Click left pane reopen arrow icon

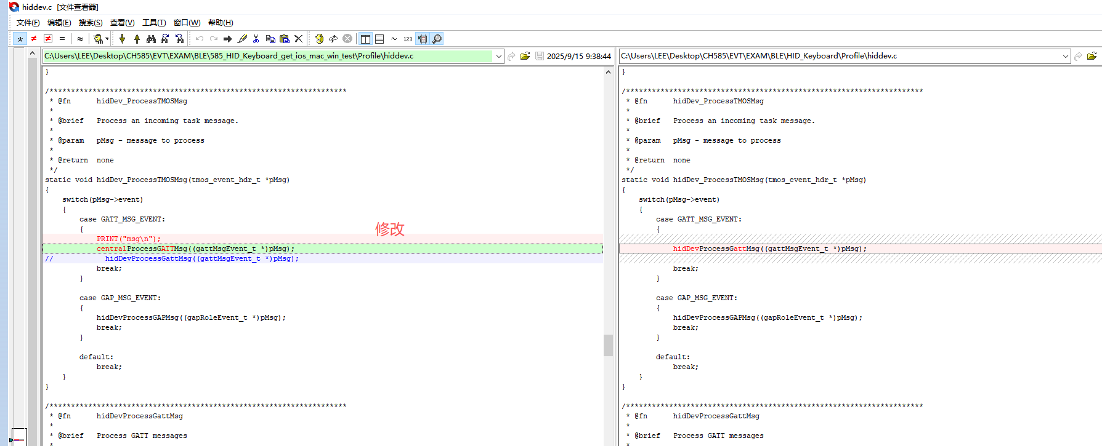[511, 56]
